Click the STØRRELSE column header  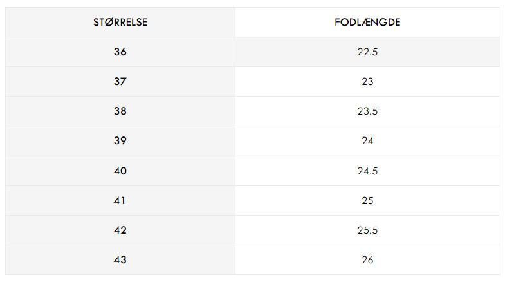pos(120,23)
